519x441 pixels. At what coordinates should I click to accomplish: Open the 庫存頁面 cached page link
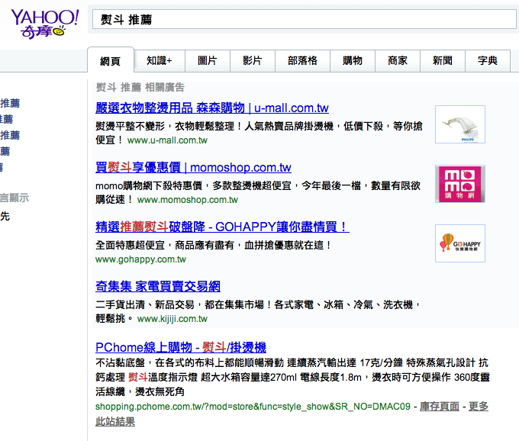pyautogui.click(x=440, y=406)
